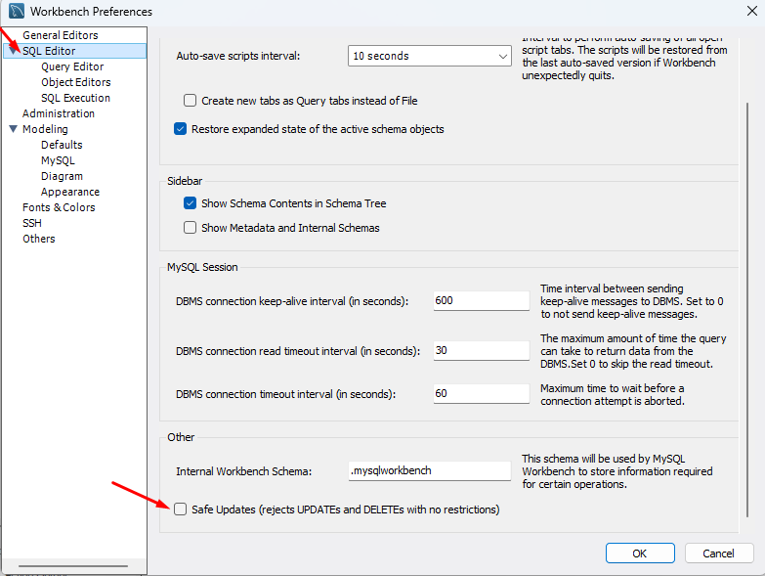Viewport: 765px width, 576px height.
Task: Collapse the Modeling tree node
Action: (13, 129)
